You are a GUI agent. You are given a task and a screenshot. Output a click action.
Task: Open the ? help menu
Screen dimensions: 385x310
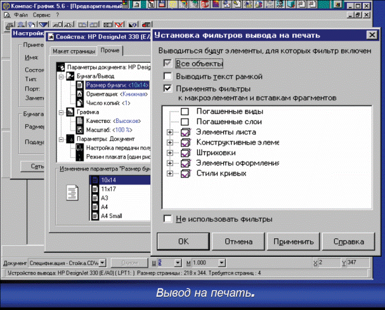coord(58,15)
